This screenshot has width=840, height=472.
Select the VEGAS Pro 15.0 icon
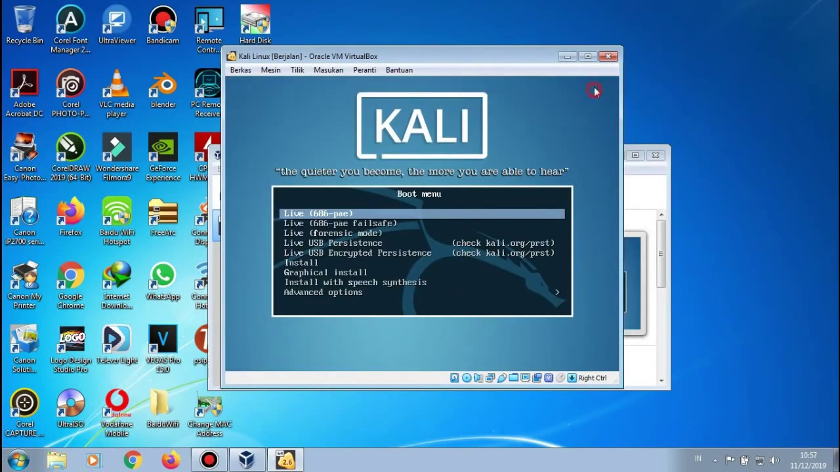coord(163,349)
